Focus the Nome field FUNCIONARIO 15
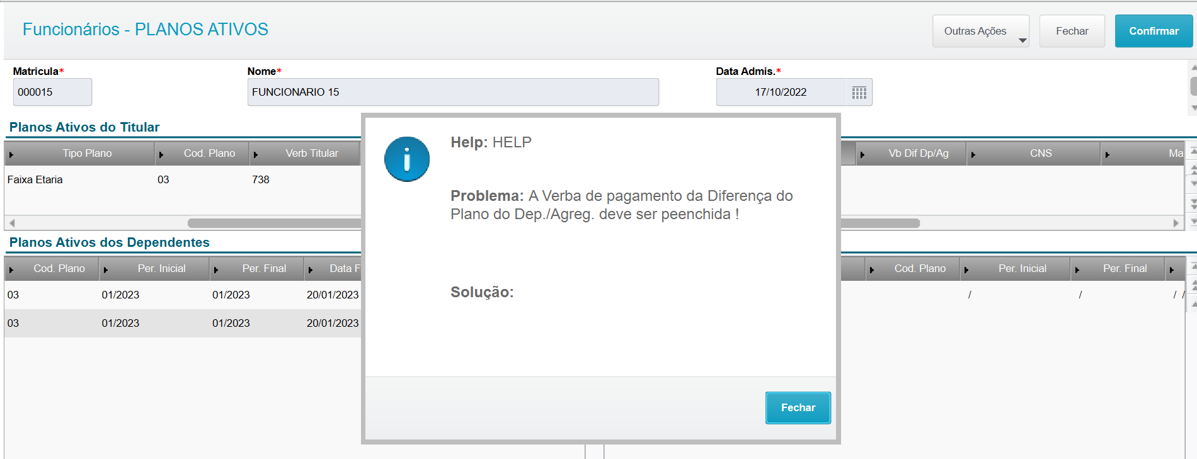 [453, 92]
